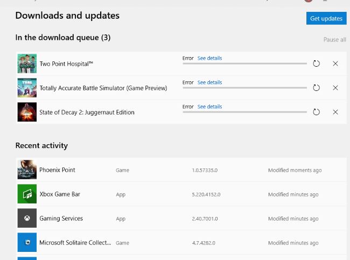Screen dimensions: 350x260
Task: Select the Two Point Hospital title
Action: pyautogui.click(x=66, y=64)
